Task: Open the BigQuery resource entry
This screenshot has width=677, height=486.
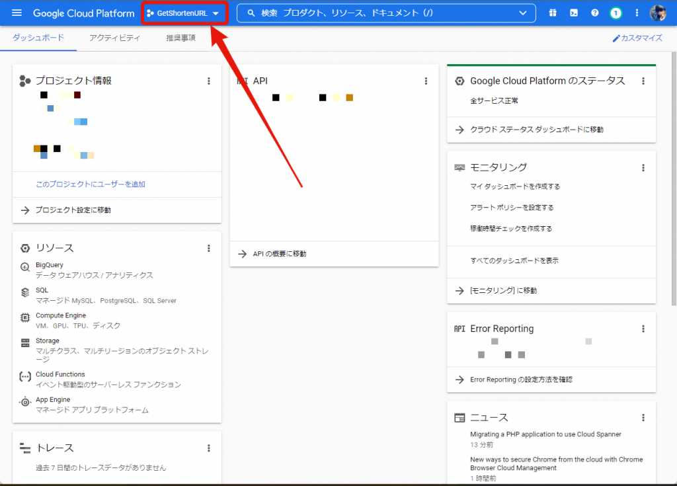Action: click(x=50, y=265)
